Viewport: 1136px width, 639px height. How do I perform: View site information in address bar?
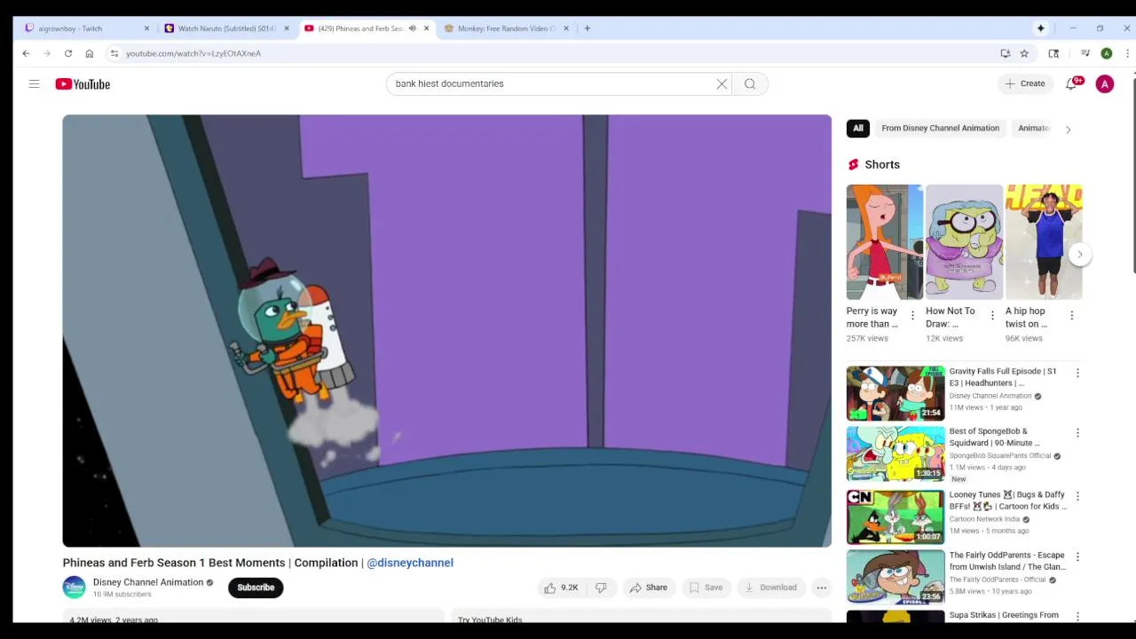[x=114, y=53]
